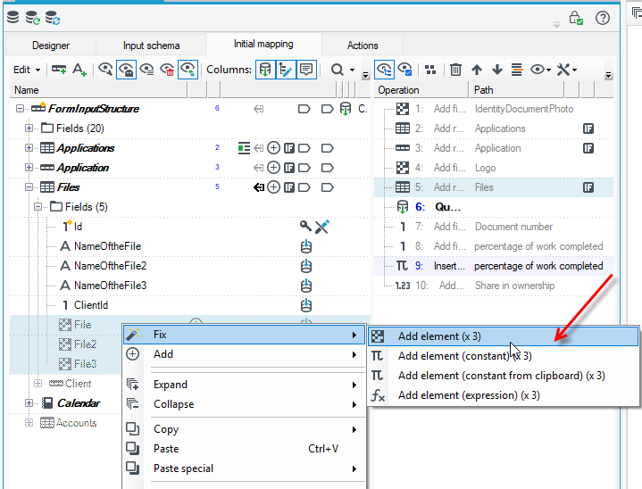
Task: Click the database icon on NameOftheFile2 row
Action: [x=306, y=266]
